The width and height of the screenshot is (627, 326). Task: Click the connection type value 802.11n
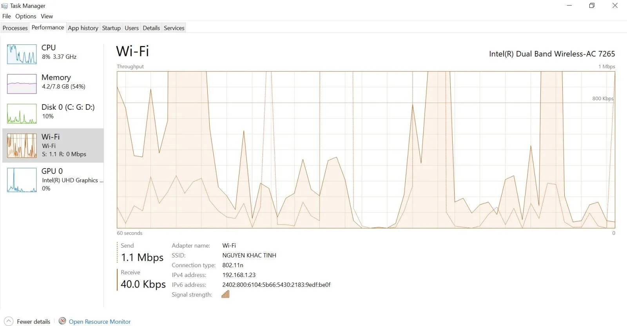[233, 265]
